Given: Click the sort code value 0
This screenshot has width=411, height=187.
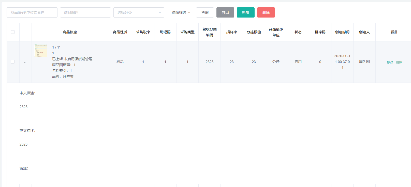Looking at the screenshot, I should click(x=320, y=62).
